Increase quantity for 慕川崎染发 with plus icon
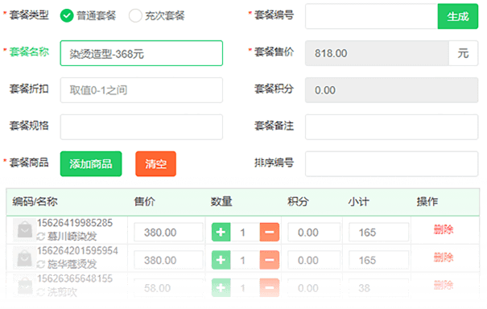The image size is (487, 309). click(x=221, y=232)
